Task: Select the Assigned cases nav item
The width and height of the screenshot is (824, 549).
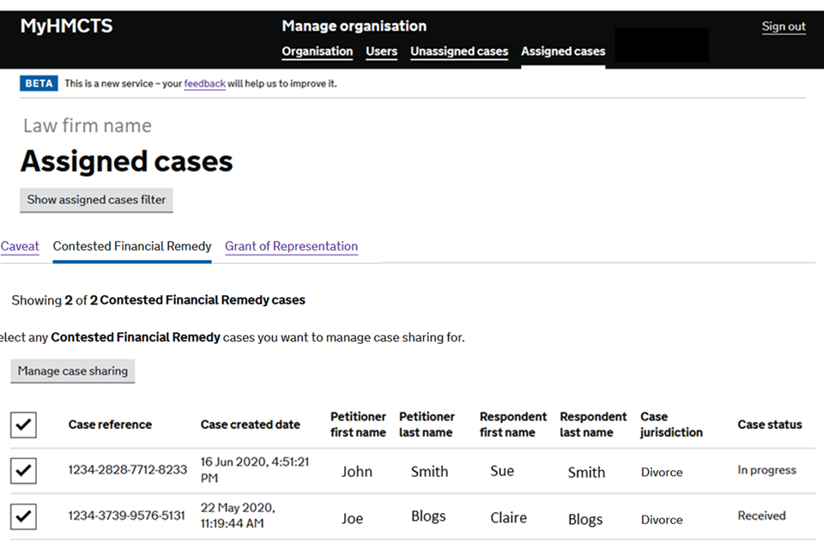Action: point(562,51)
